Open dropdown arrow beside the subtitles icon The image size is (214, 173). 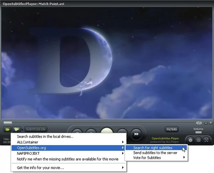tap(22, 129)
